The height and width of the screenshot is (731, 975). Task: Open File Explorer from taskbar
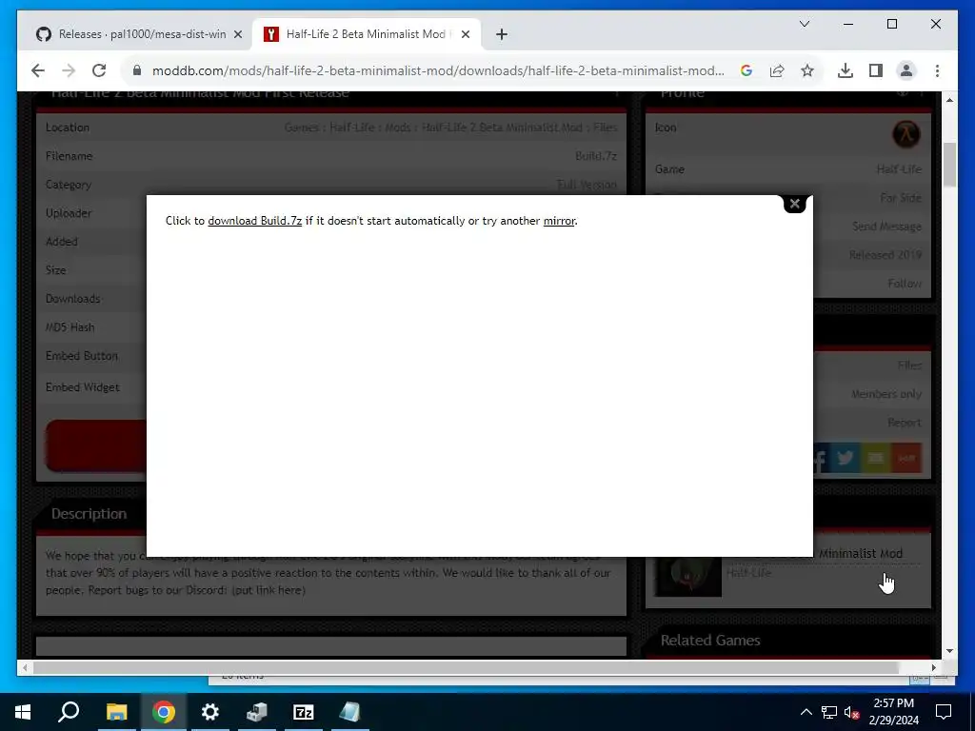point(116,712)
